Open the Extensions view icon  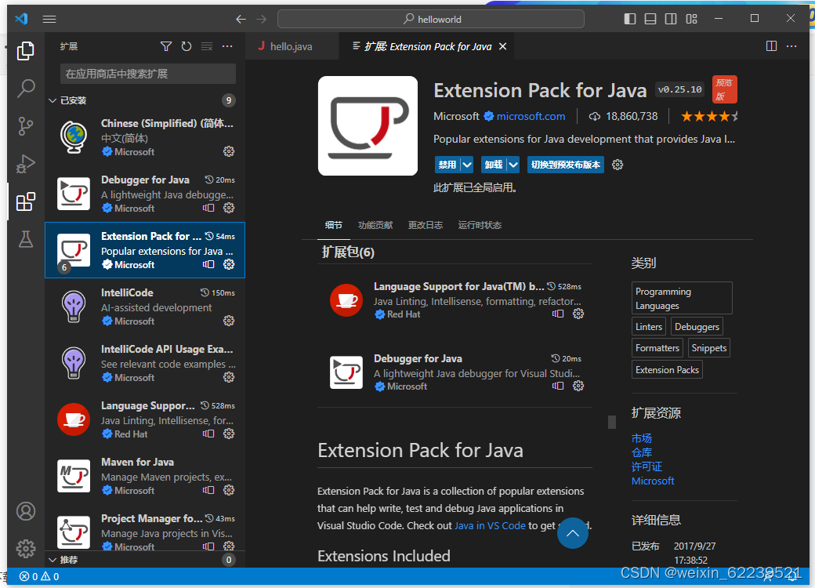coord(25,201)
